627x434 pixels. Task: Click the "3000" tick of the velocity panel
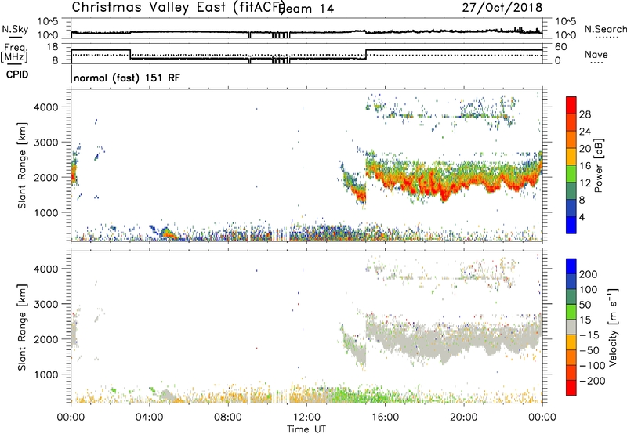pos(45,304)
